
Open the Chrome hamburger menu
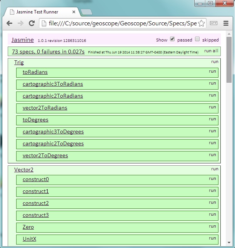(225, 23)
